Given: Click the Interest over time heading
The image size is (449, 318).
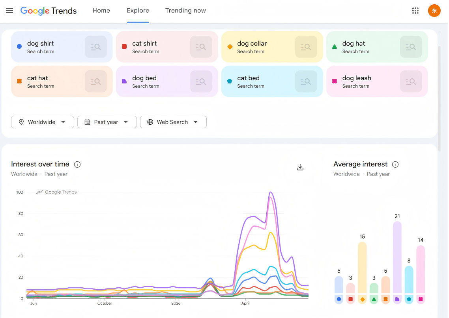Looking at the screenshot, I should pyautogui.click(x=40, y=164).
